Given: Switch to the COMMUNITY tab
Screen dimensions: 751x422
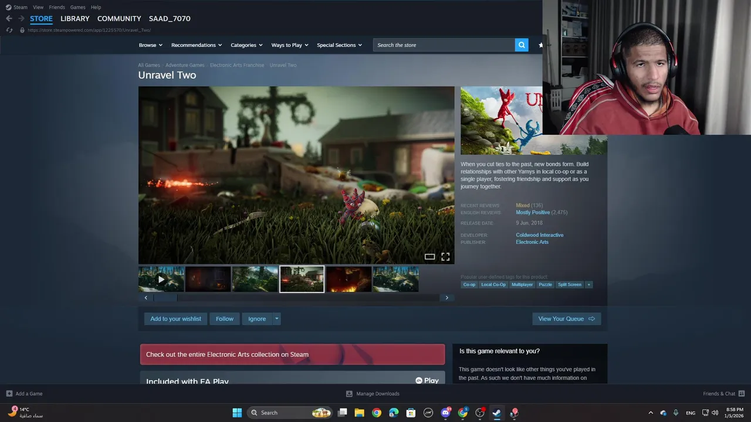Looking at the screenshot, I should 119,19.
